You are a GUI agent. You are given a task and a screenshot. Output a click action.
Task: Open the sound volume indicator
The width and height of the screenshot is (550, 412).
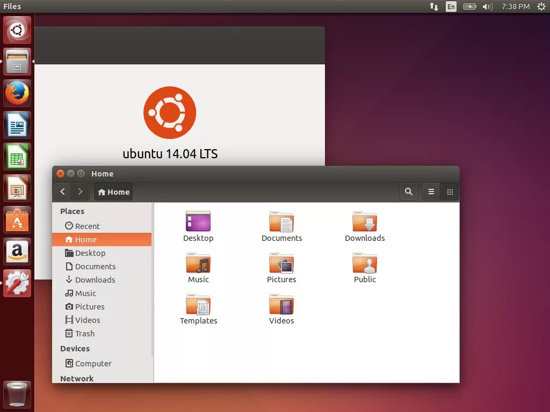[x=488, y=6]
